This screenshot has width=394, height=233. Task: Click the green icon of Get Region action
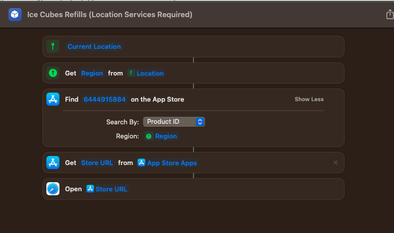[53, 73]
